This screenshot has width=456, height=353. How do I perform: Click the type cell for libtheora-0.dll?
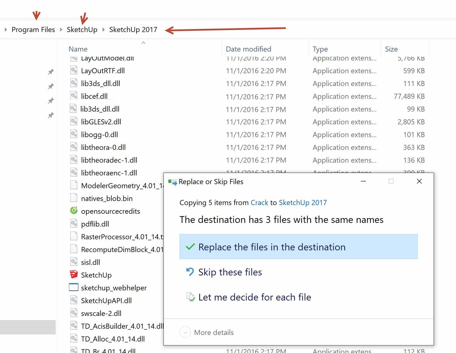(x=345, y=147)
